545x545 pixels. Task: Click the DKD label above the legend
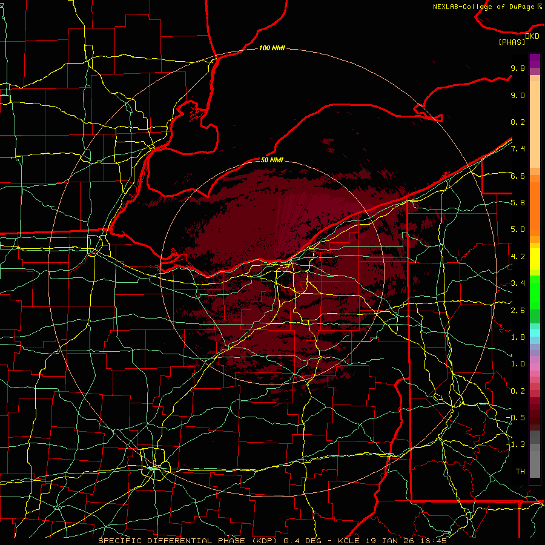click(532, 36)
